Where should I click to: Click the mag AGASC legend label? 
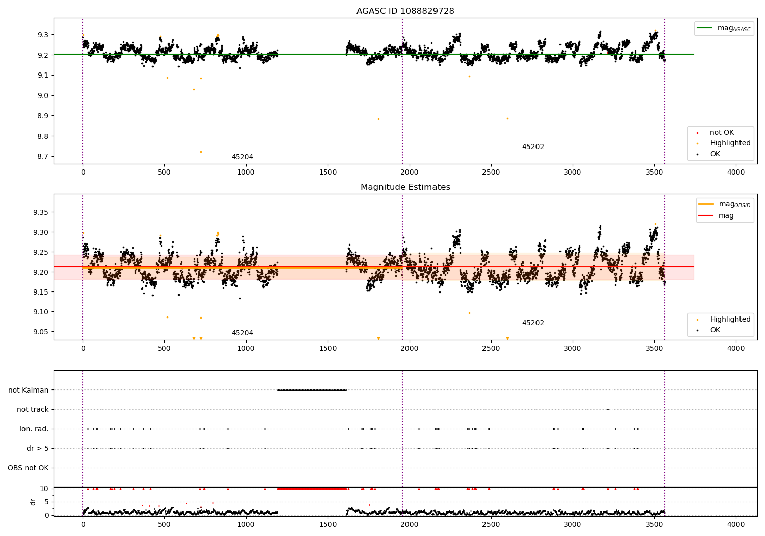[x=734, y=28]
